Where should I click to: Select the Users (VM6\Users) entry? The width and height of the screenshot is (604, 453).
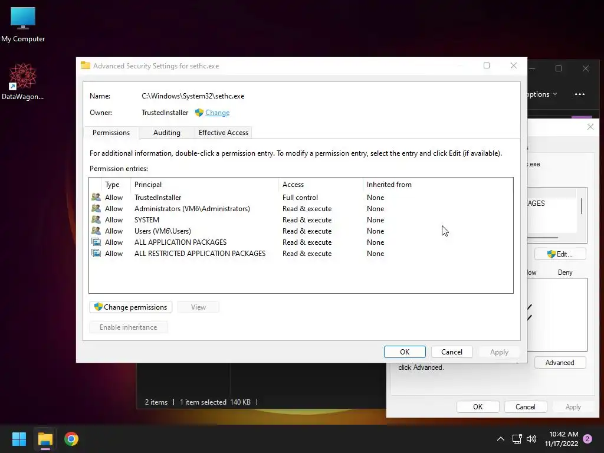(x=301, y=231)
